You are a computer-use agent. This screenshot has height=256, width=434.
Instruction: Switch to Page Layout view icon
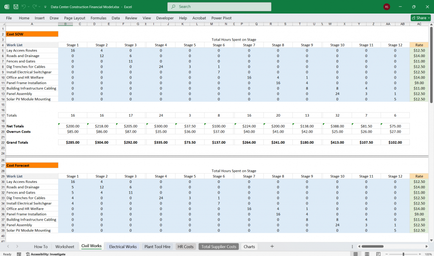point(367,254)
